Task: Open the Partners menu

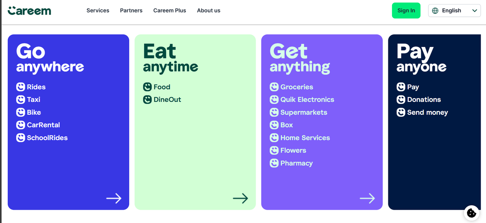Action: point(131,11)
